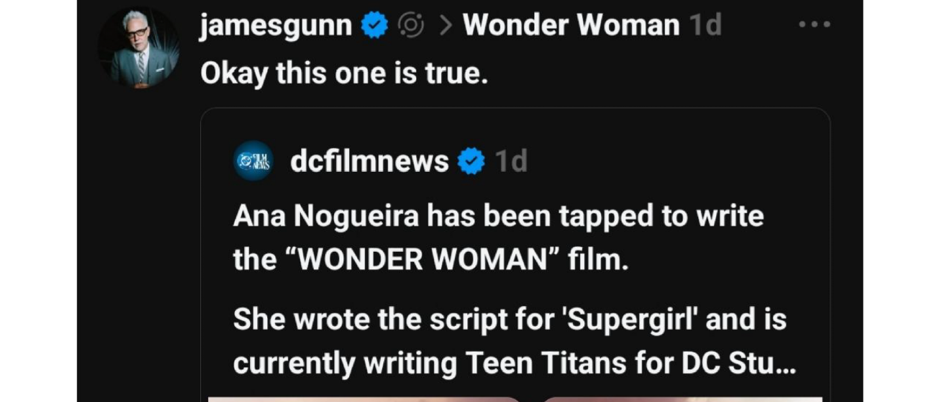The width and height of the screenshot is (945, 402).
Task: Click the verified badge beside jamesgunn
Action: click(375, 26)
